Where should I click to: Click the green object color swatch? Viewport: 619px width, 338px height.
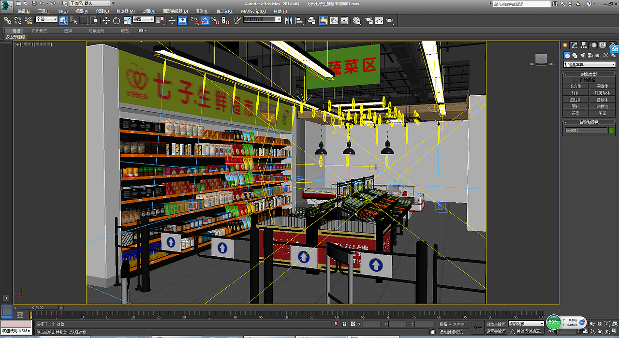[x=611, y=130]
